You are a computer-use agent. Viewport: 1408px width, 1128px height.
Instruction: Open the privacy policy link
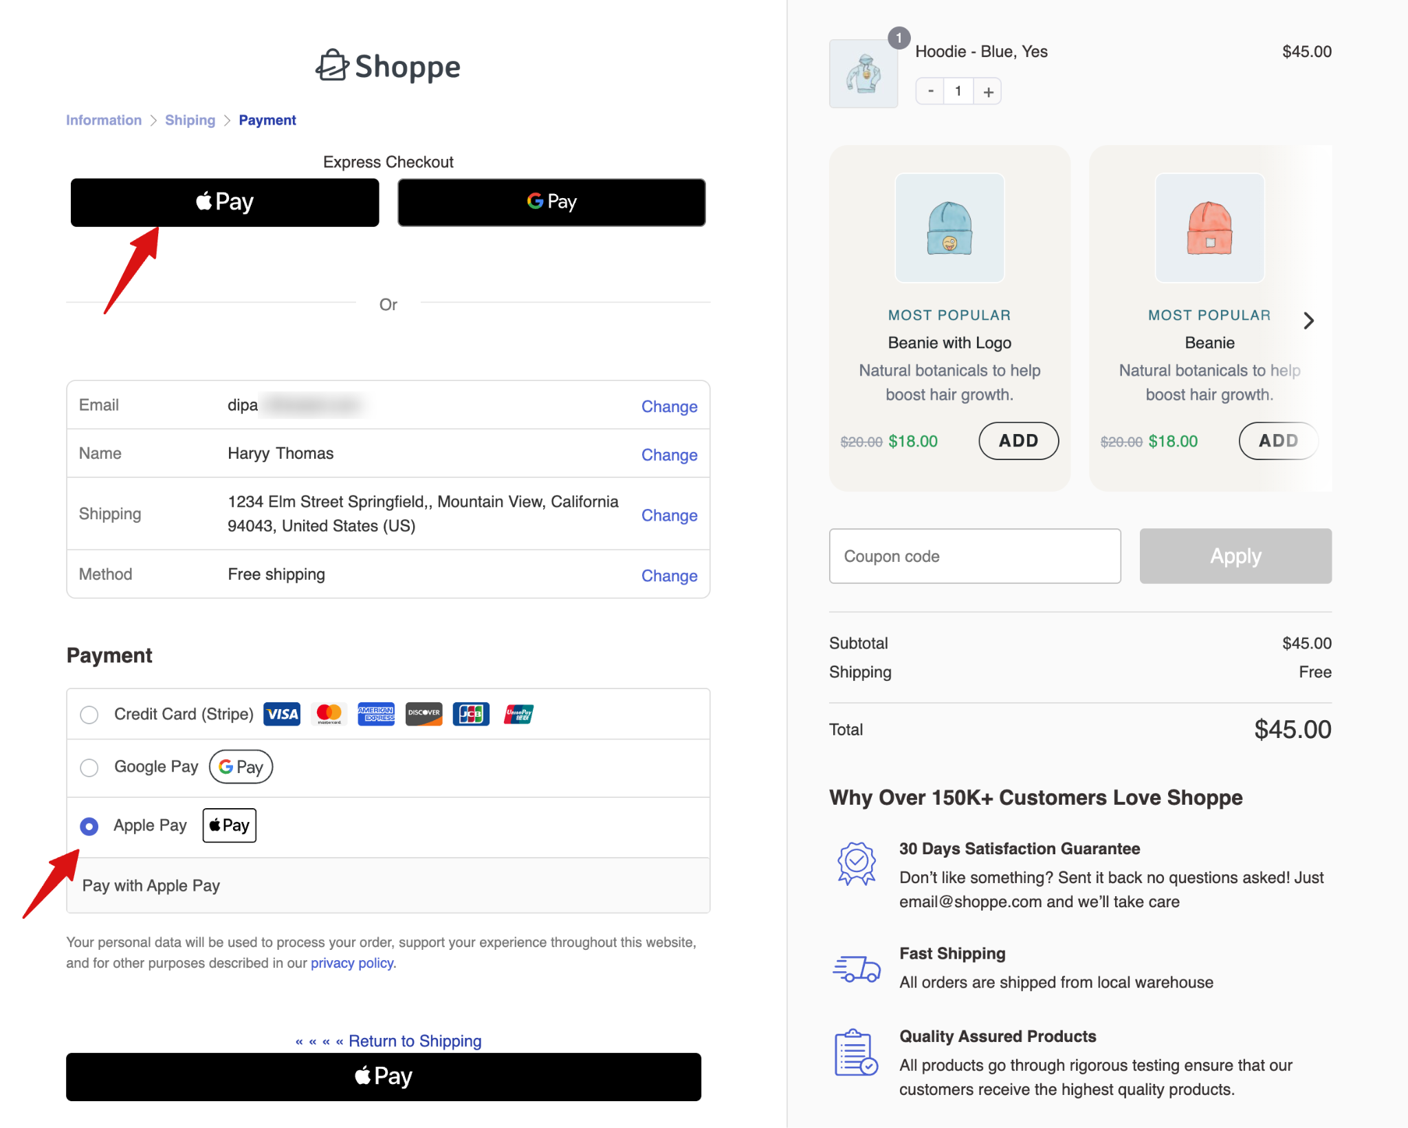(x=352, y=963)
